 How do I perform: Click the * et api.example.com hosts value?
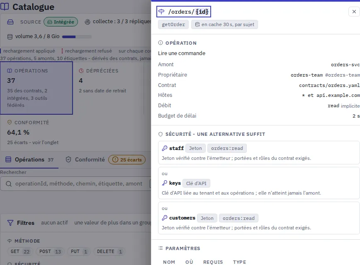click(x=331, y=95)
